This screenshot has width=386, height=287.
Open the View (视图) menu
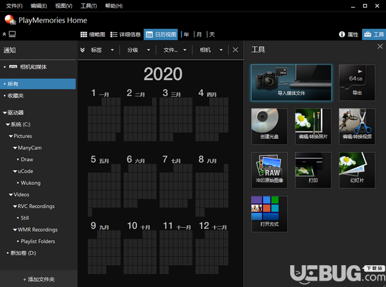(x=64, y=6)
